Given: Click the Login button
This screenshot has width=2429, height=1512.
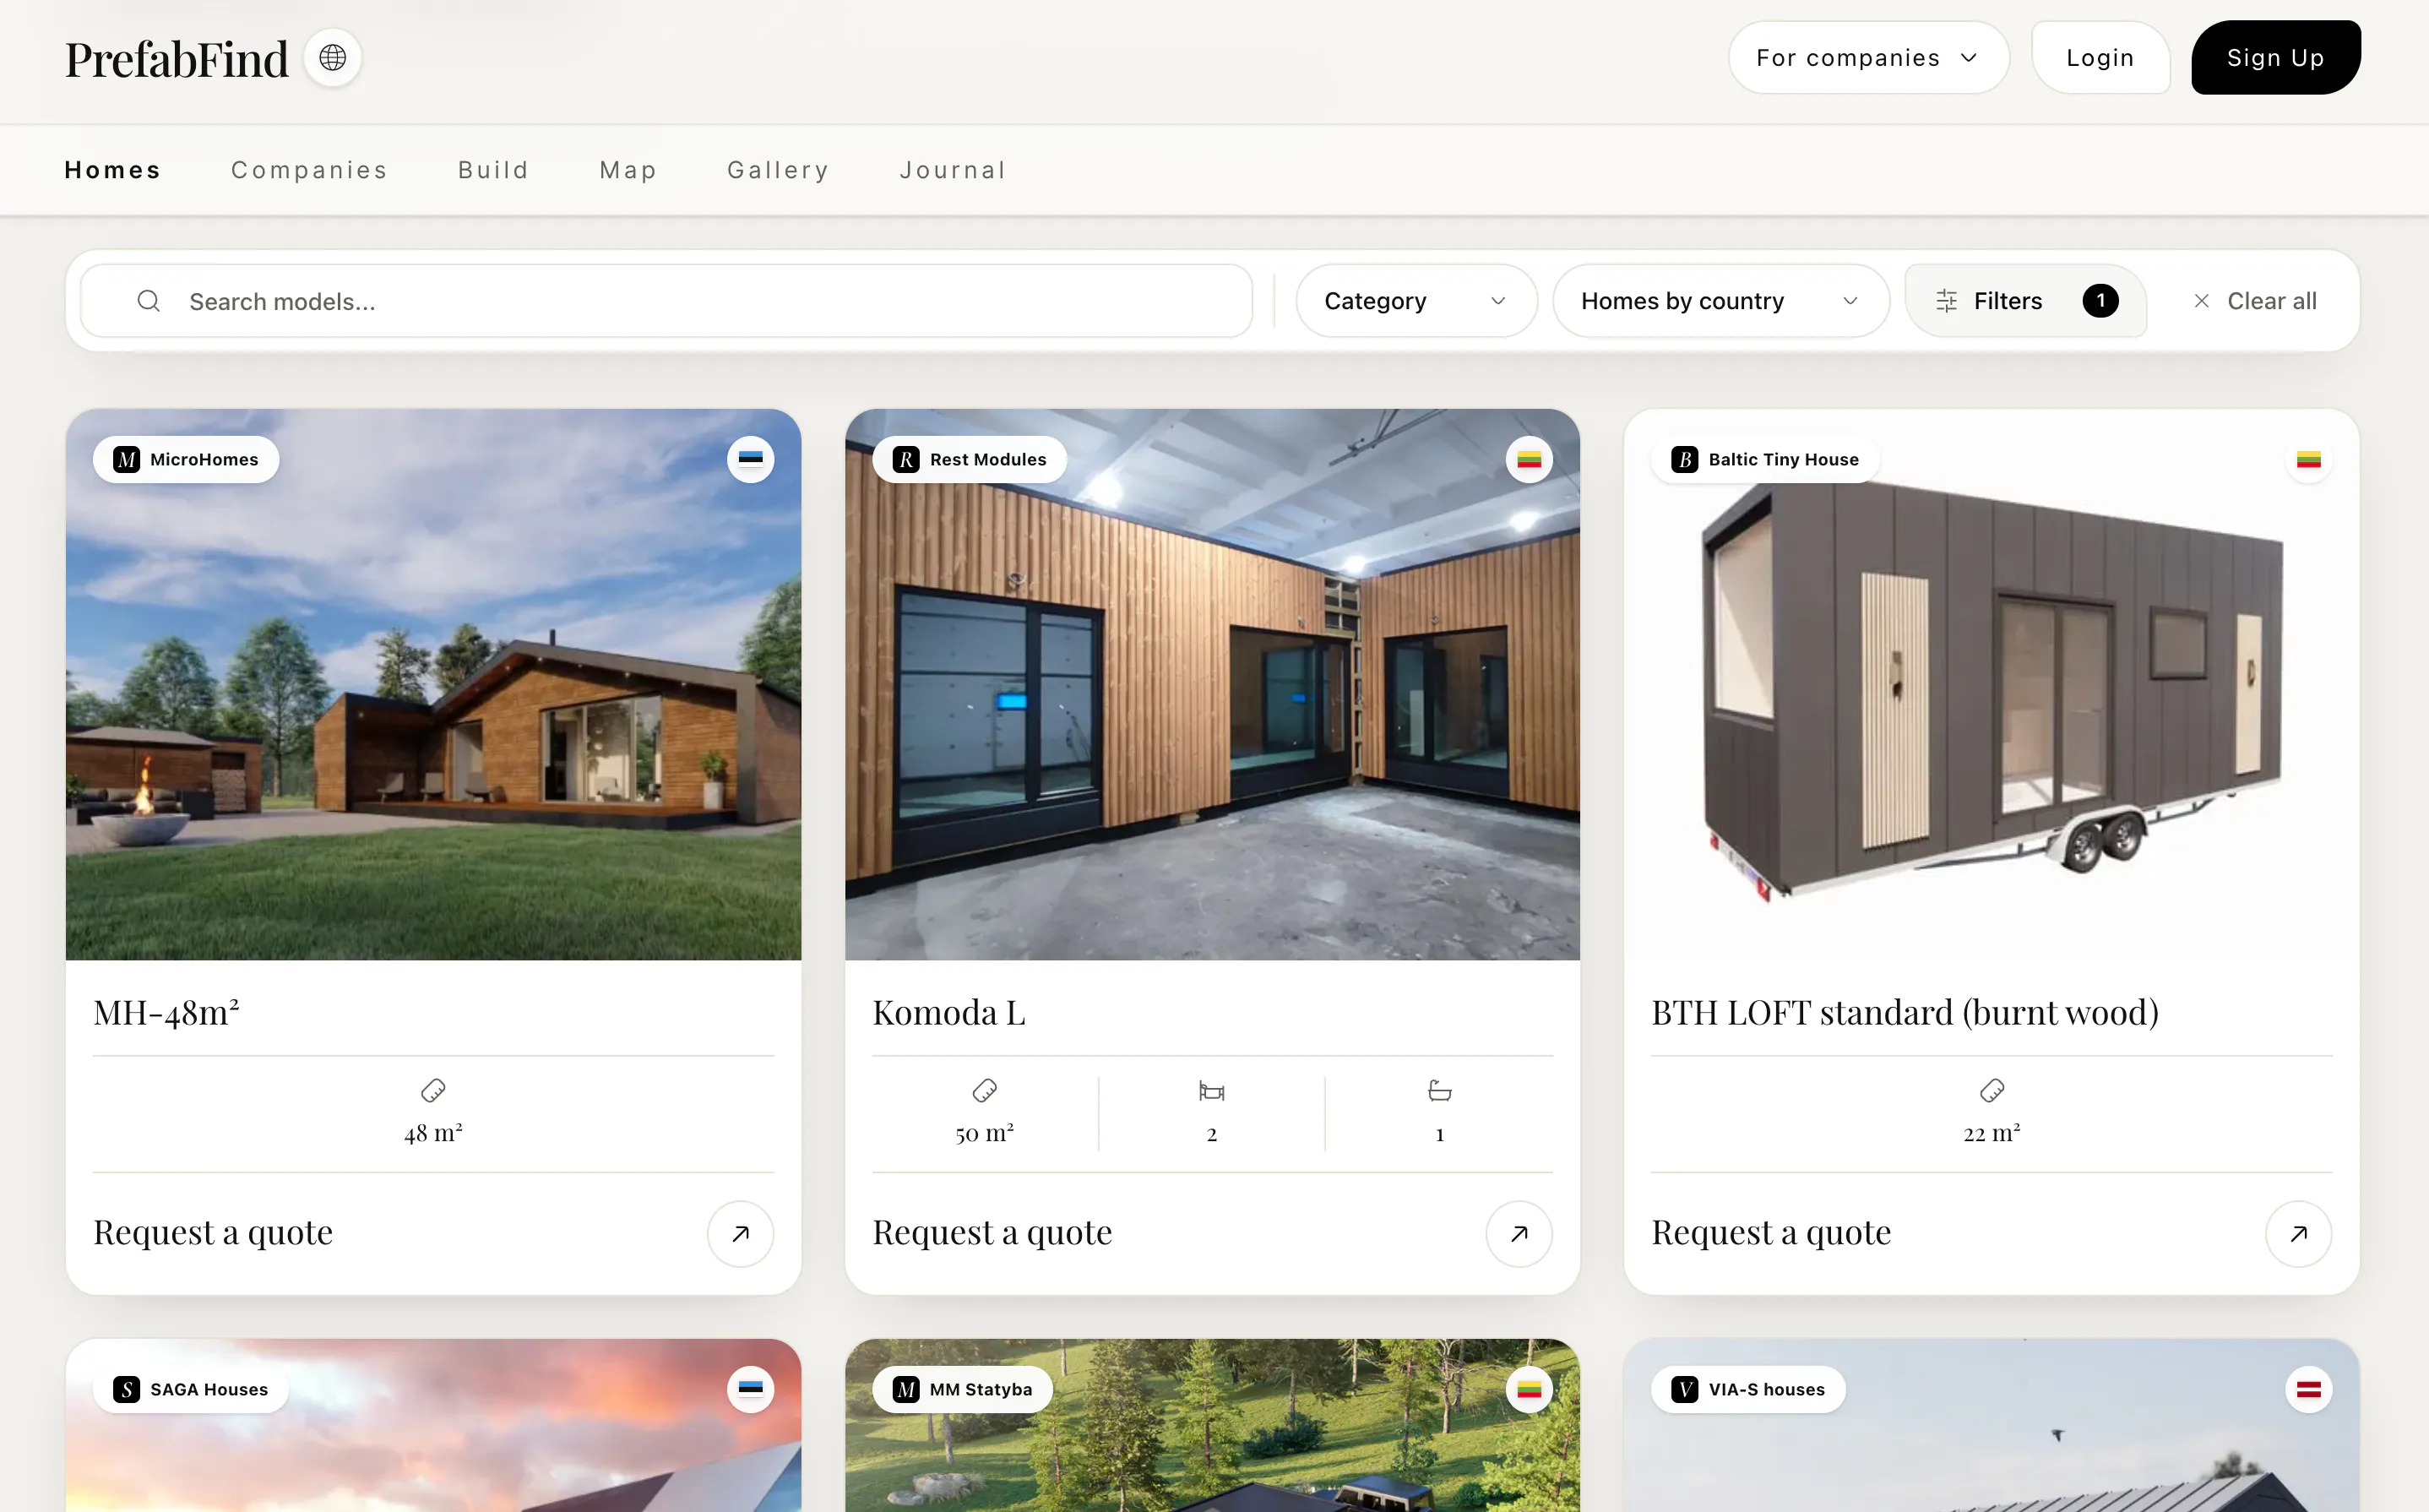Looking at the screenshot, I should 2100,58.
